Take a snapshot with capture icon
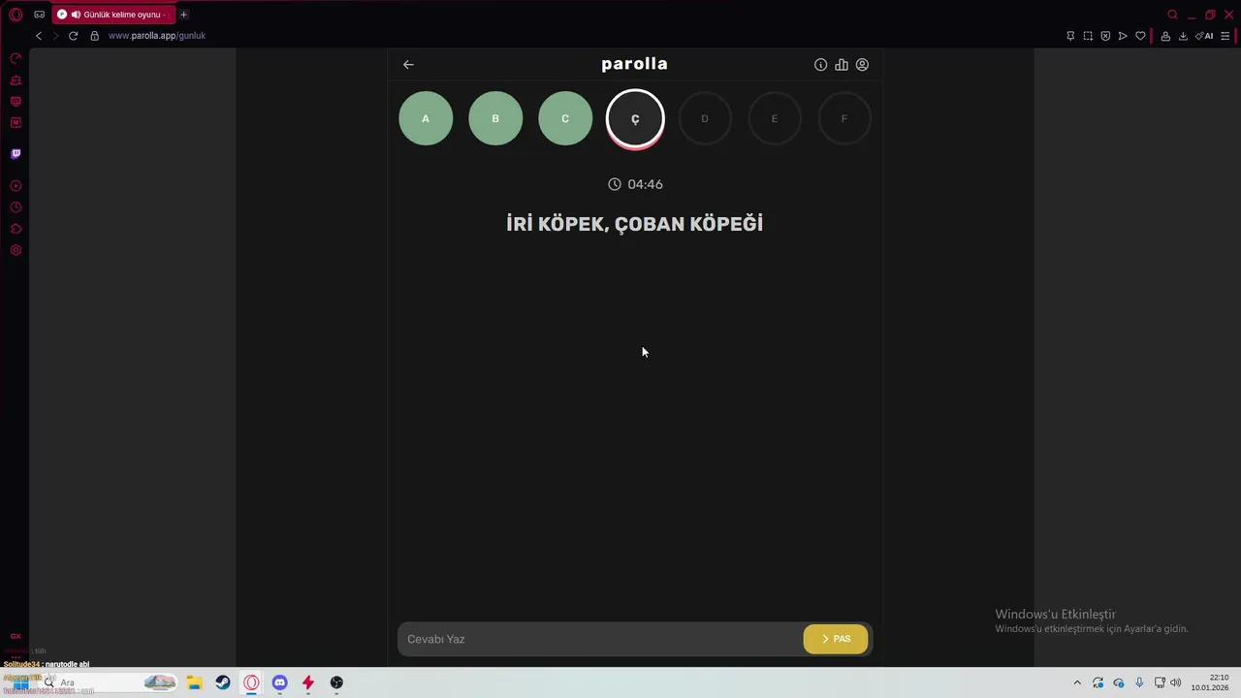Viewport: 1241px width, 698px height. (1088, 36)
